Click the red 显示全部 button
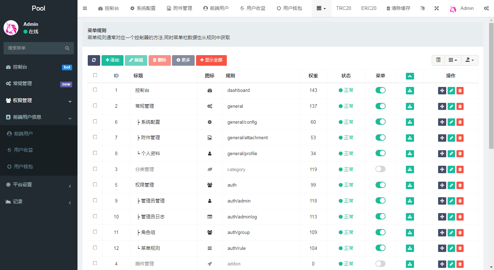494x270 pixels. [x=211, y=60]
